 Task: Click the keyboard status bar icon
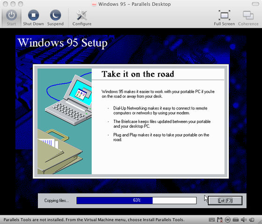[x=211, y=220]
